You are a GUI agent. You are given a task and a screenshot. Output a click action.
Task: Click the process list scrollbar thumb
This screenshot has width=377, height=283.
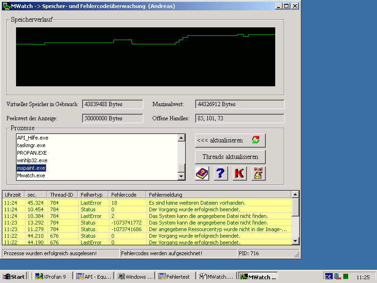181,168
